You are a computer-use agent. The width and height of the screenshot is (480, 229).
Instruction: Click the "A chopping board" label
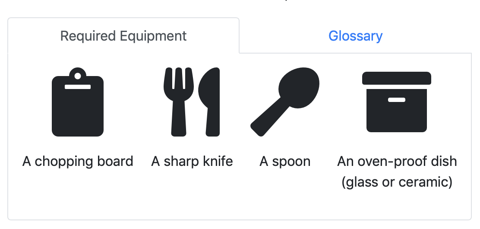(78, 161)
